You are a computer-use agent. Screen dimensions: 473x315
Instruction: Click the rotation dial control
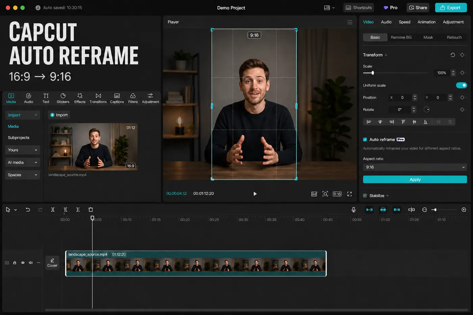tap(426, 109)
